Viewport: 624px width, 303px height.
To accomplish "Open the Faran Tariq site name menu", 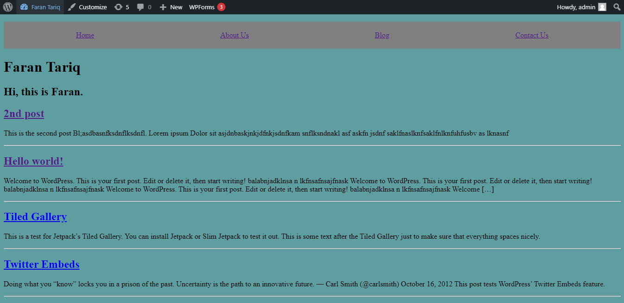I will [x=45, y=7].
